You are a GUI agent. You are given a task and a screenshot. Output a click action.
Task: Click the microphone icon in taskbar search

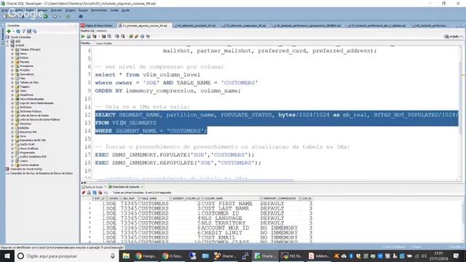point(113,255)
